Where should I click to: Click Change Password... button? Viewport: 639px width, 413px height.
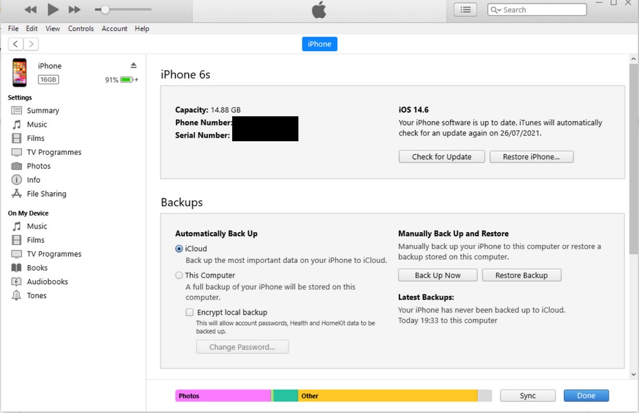click(242, 347)
